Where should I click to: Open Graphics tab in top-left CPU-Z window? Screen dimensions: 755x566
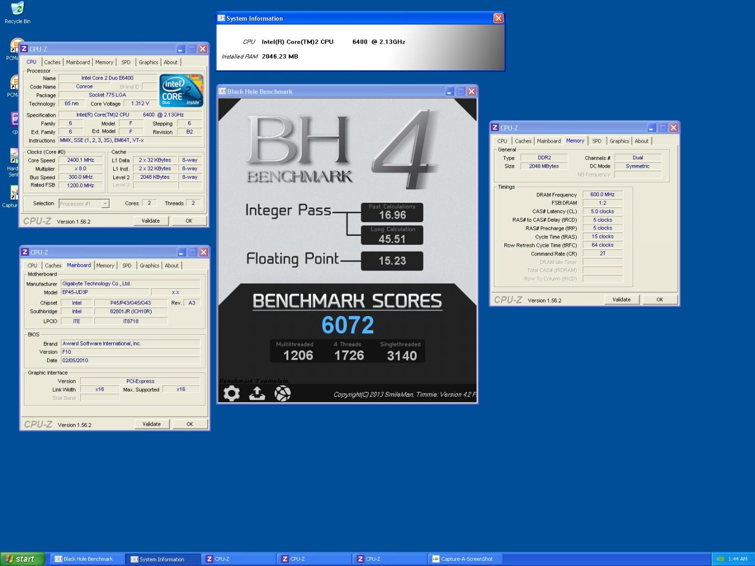pos(148,62)
